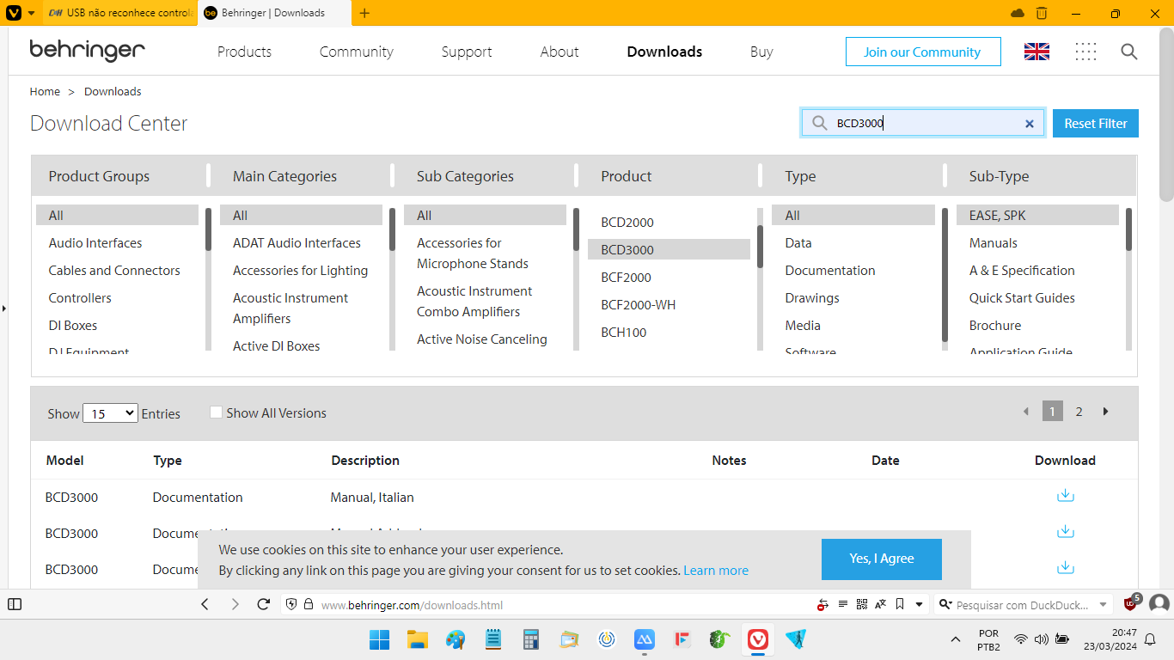This screenshot has height=660, width=1174.
Task: Expand the left edge panel arrow
Action: pos(3,308)
